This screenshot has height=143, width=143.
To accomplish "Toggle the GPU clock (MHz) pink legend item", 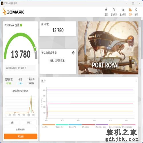I will point(129,126).
